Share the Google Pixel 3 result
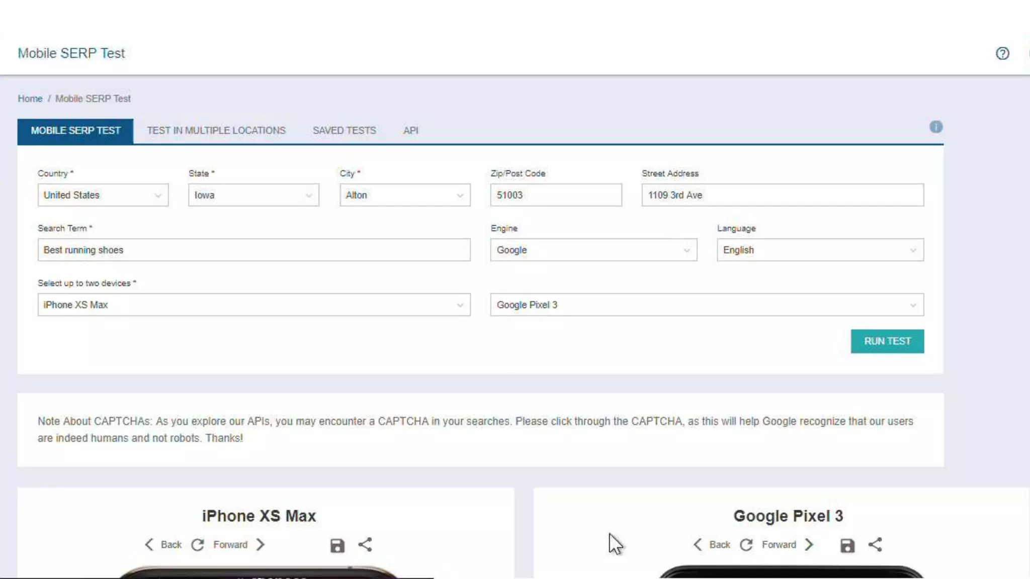1030x579 pixels. 875,544
